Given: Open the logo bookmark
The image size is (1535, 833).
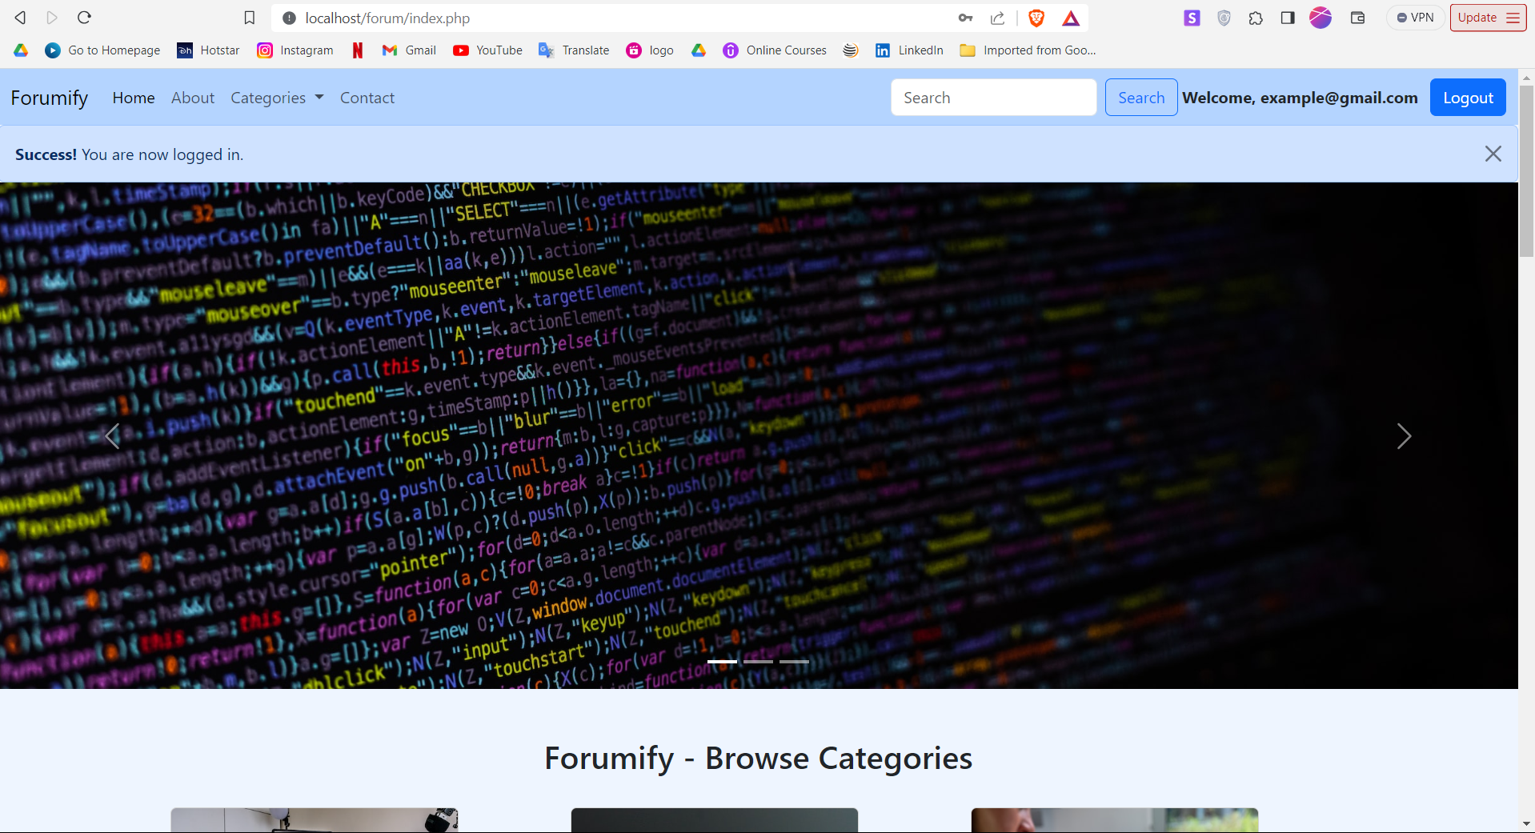Looking at the screenshot, I should click(650, 50).
